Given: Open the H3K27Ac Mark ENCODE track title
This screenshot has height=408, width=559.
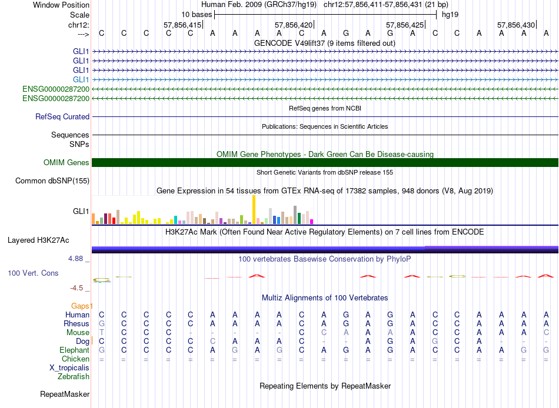Looking at the screenshot, I should [324, 232].
